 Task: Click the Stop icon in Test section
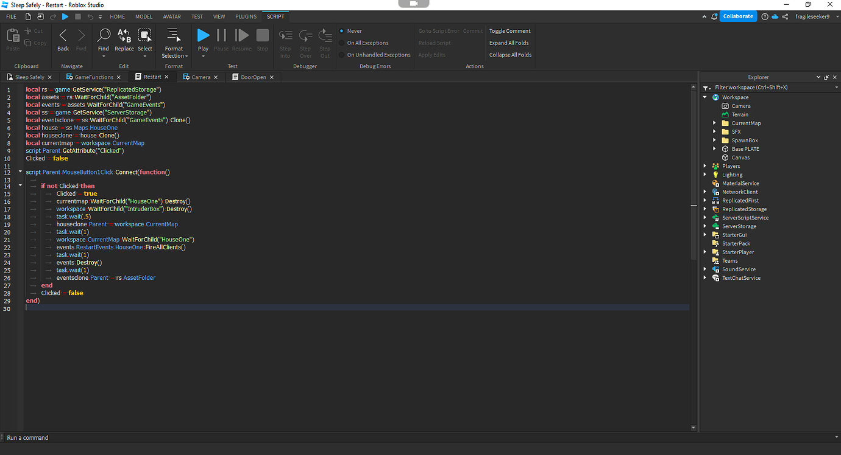pyautogui.click(x=262, y=36)
